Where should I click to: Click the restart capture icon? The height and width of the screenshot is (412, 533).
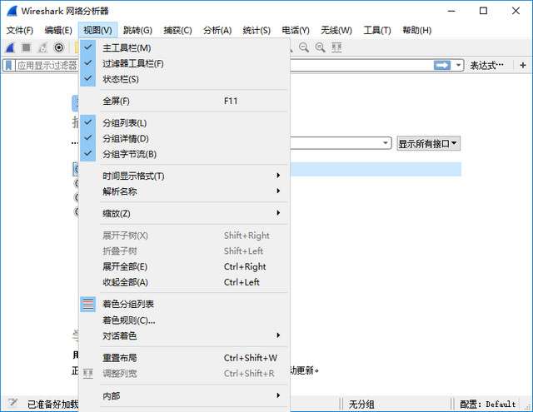point(42,47)
